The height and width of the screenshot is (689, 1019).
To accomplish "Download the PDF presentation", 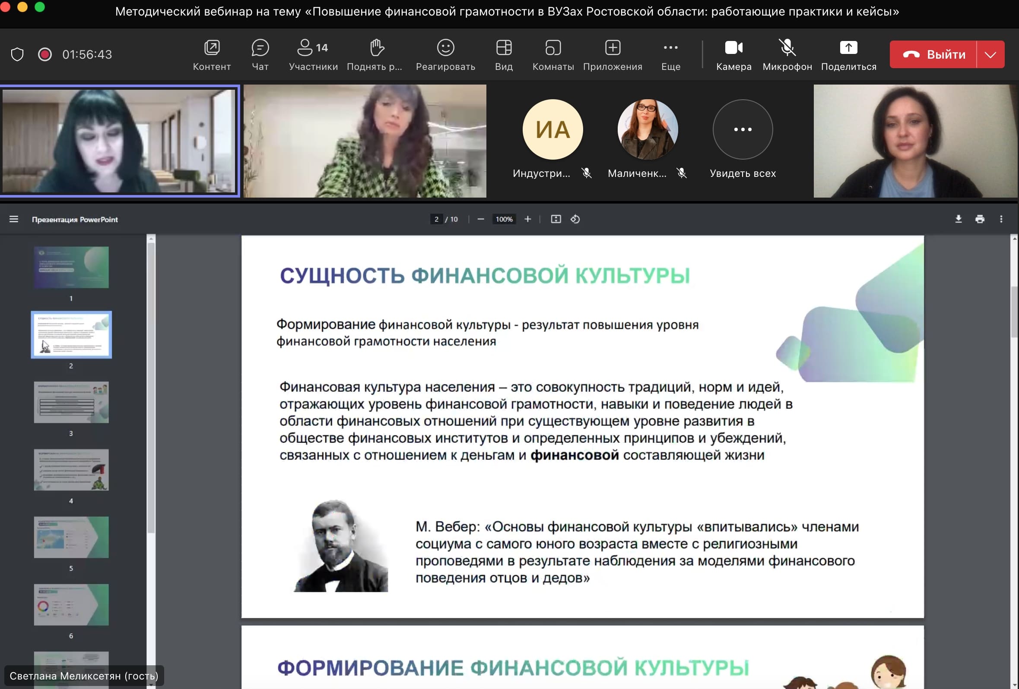I will (x=958, y=219).
